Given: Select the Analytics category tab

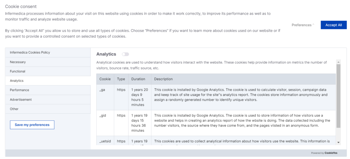Looking at the screenshot, I should pyautogui.click(x=48, y=81).
